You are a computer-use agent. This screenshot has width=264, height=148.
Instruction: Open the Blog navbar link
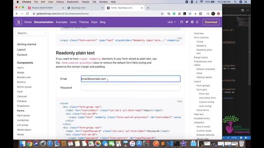pyautogui.click(x=103, y=22)
